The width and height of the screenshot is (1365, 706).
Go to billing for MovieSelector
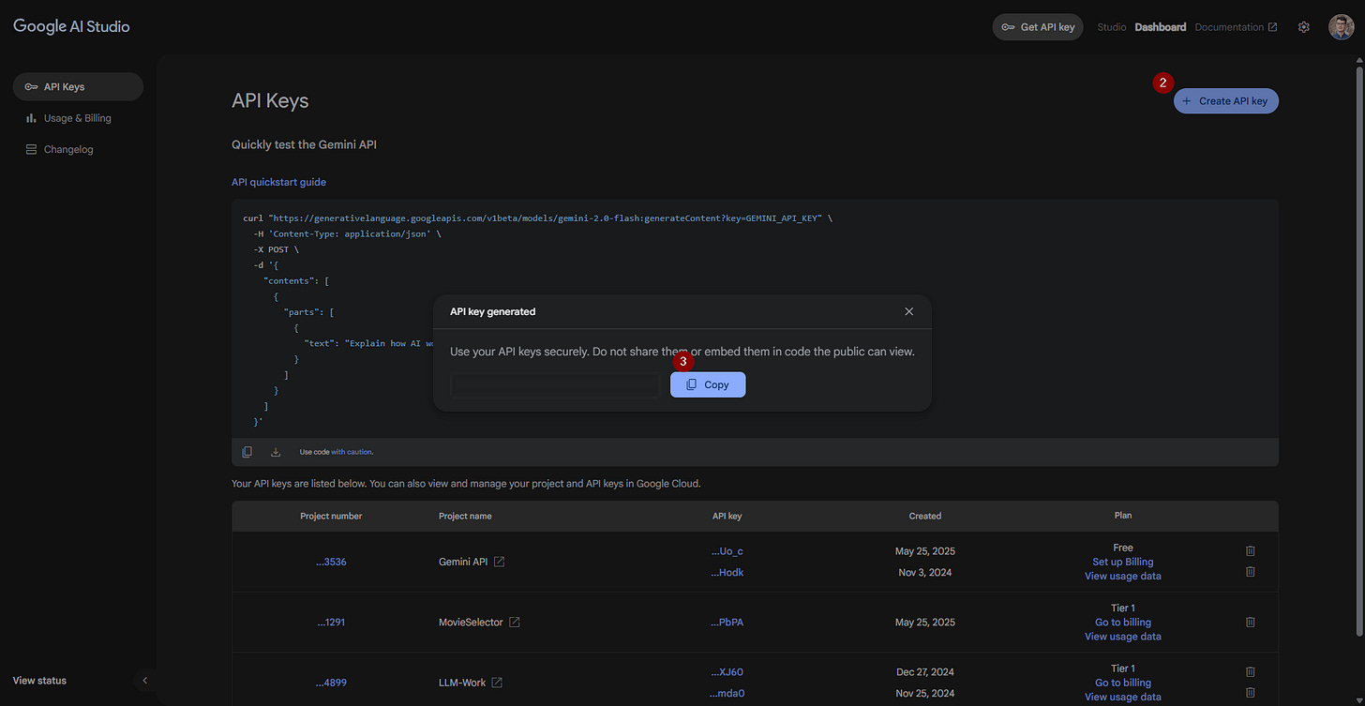coord(1123,622)
